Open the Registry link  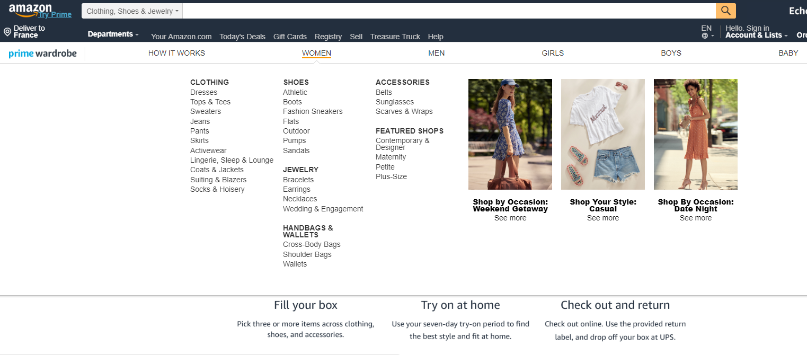click(x=328, y=37)
